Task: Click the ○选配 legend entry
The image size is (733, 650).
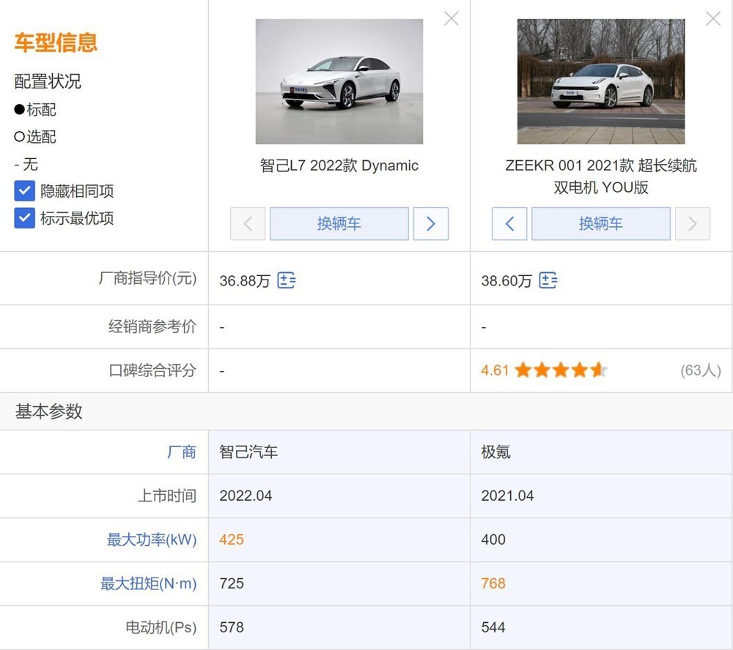Action: click(35, 137)
